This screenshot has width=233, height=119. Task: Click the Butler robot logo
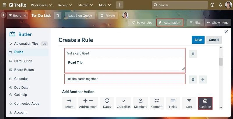(x=12, y=34)
